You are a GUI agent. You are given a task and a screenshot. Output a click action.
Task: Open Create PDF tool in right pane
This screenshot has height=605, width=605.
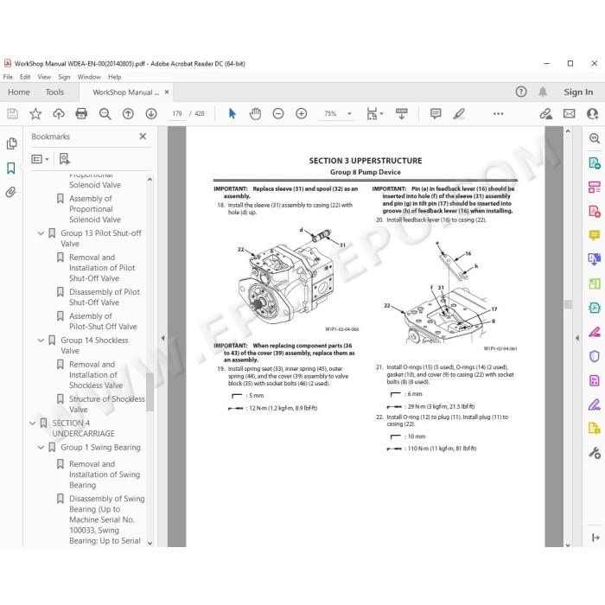[x=595, y=211]
